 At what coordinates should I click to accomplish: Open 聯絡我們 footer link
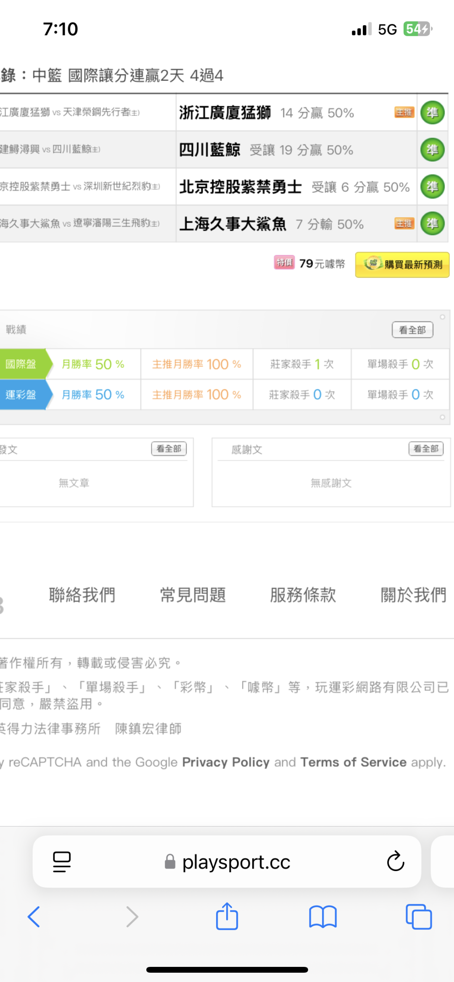coord(82,595)
